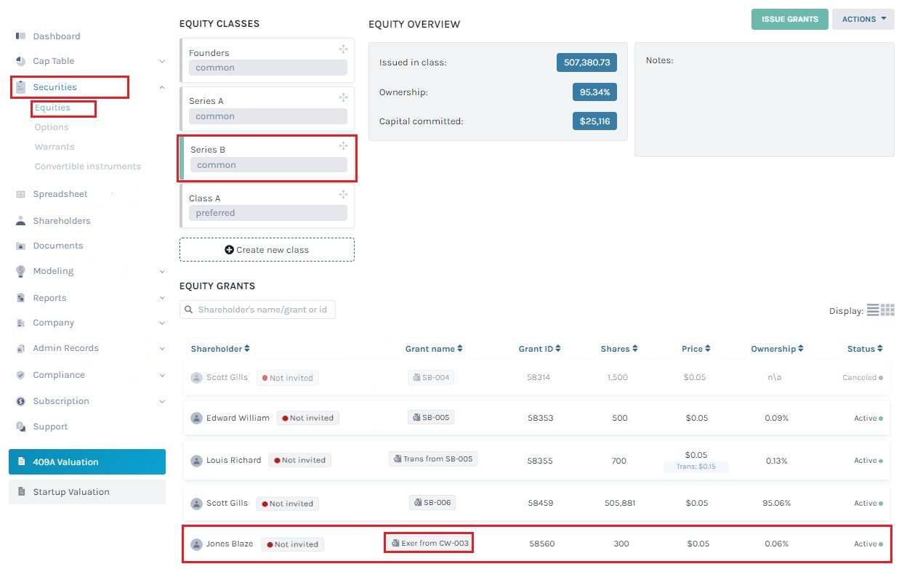Click the 409A Valuation button

click(x=87, y=462)
